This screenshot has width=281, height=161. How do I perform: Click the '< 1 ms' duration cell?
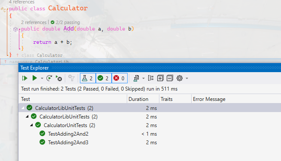coord(149,134)
